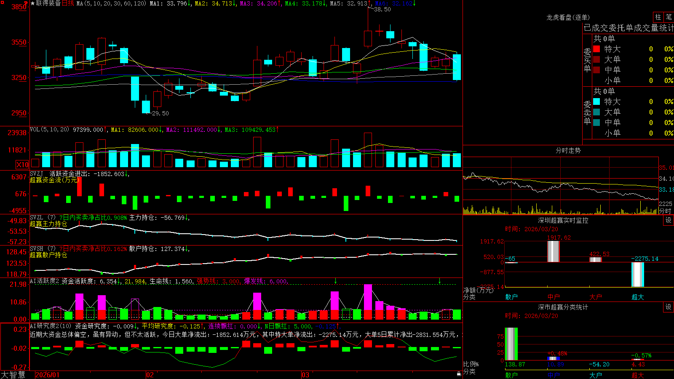
Task: Toggle the 笔 tick display mode
Action: pos(669,17)
